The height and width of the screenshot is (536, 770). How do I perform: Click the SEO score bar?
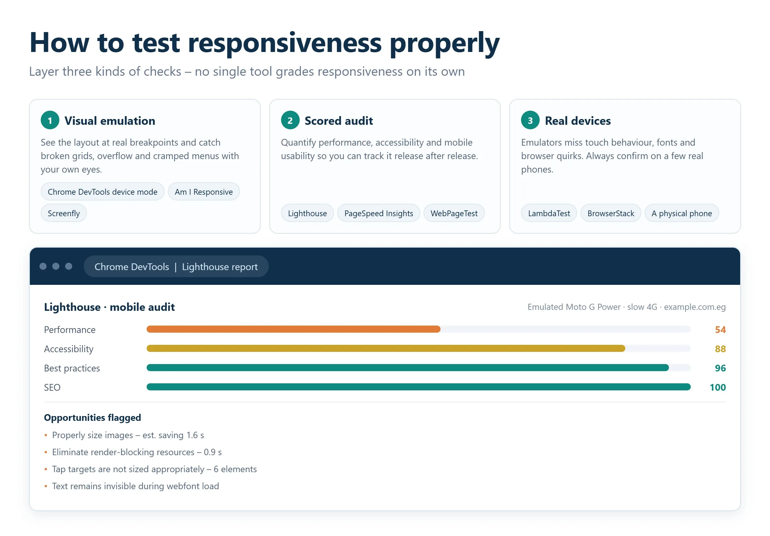click(x=418, y=387)
